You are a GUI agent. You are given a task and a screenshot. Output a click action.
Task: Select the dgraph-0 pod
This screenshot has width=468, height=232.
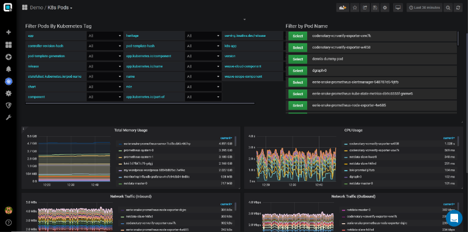[298, 71]
